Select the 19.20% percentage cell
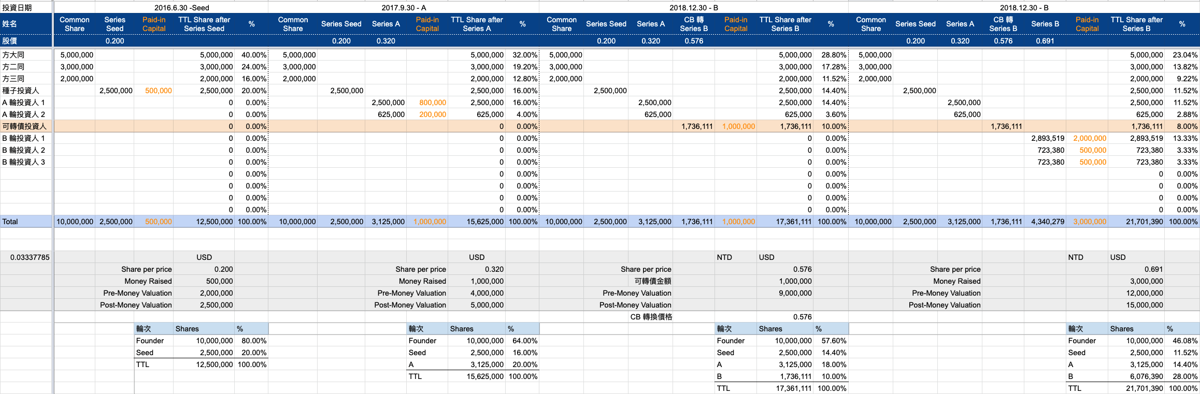Screen dimensions: 1200x394 [522, 67]
